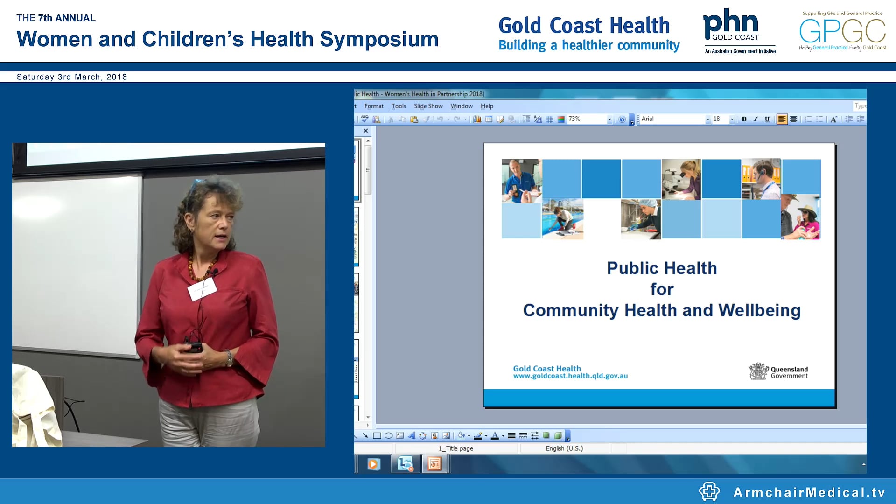Click the Insert Table icon
The image size is (896, 504).
[x=489, y=119]
